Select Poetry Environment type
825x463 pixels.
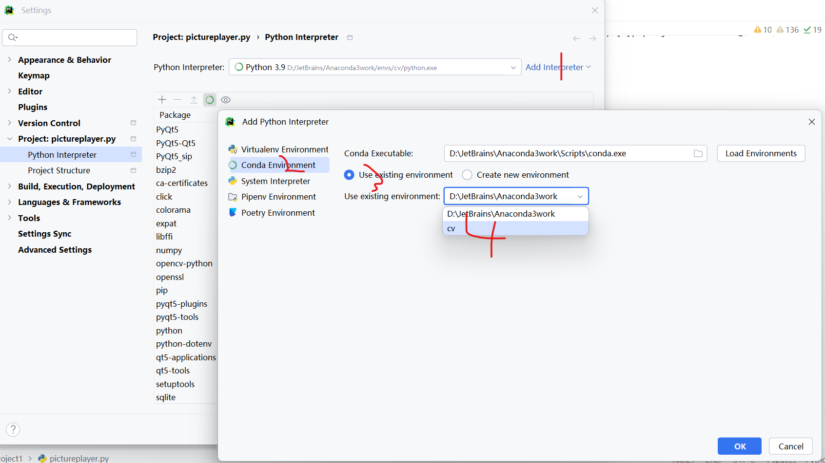[278, 213]
